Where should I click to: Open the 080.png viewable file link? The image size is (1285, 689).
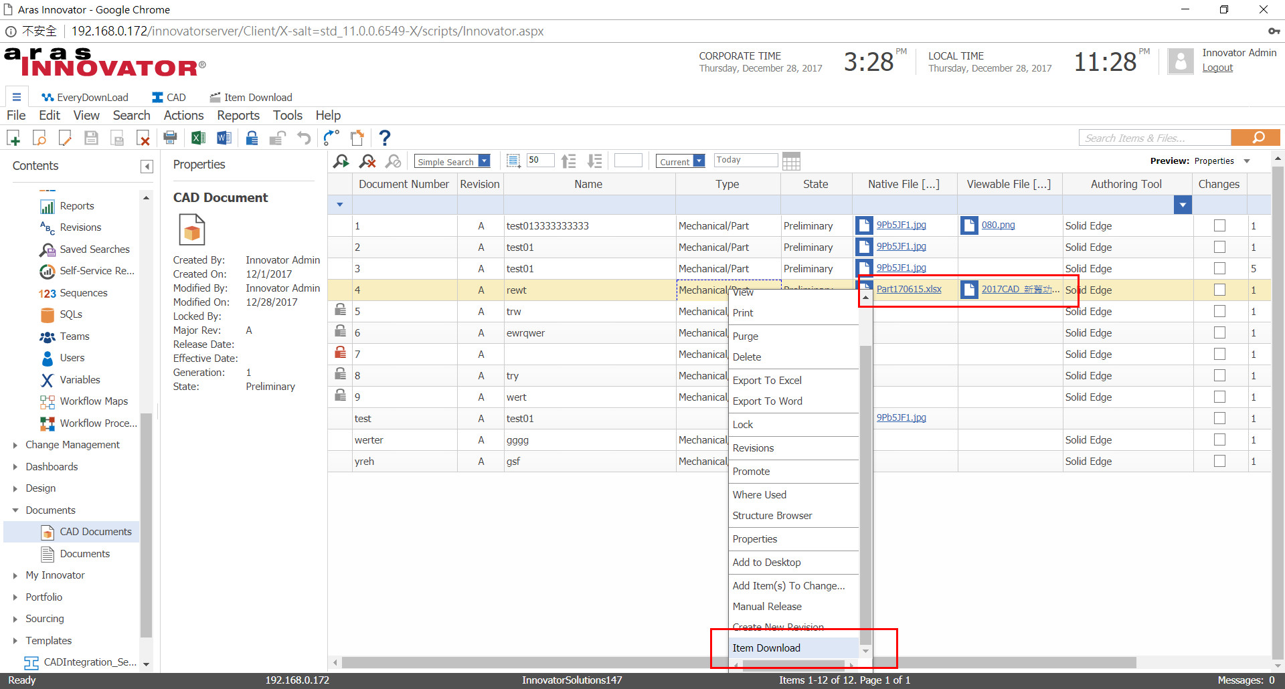(x=998, y=225)
